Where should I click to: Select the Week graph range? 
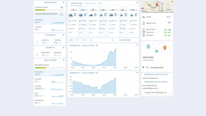[x=77, y=40]
